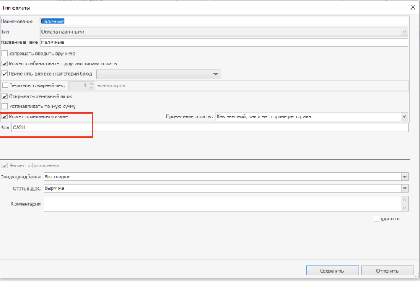
Task: Click the Код field containing CASH
Action: (x=207, y=127)
